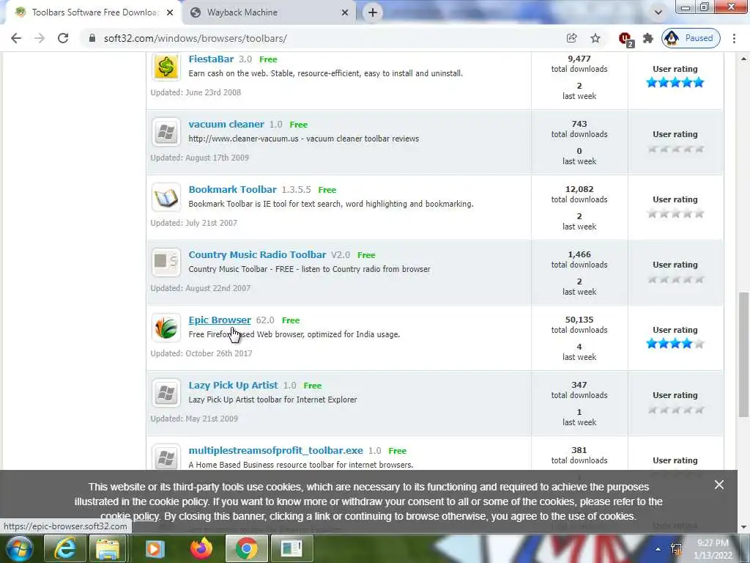Click vacuum cleaner's empty star rating

[x=675, y=149]
